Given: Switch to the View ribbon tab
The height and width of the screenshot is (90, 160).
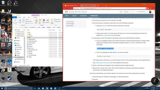Looking at the screenshot, I should point(29,17).
